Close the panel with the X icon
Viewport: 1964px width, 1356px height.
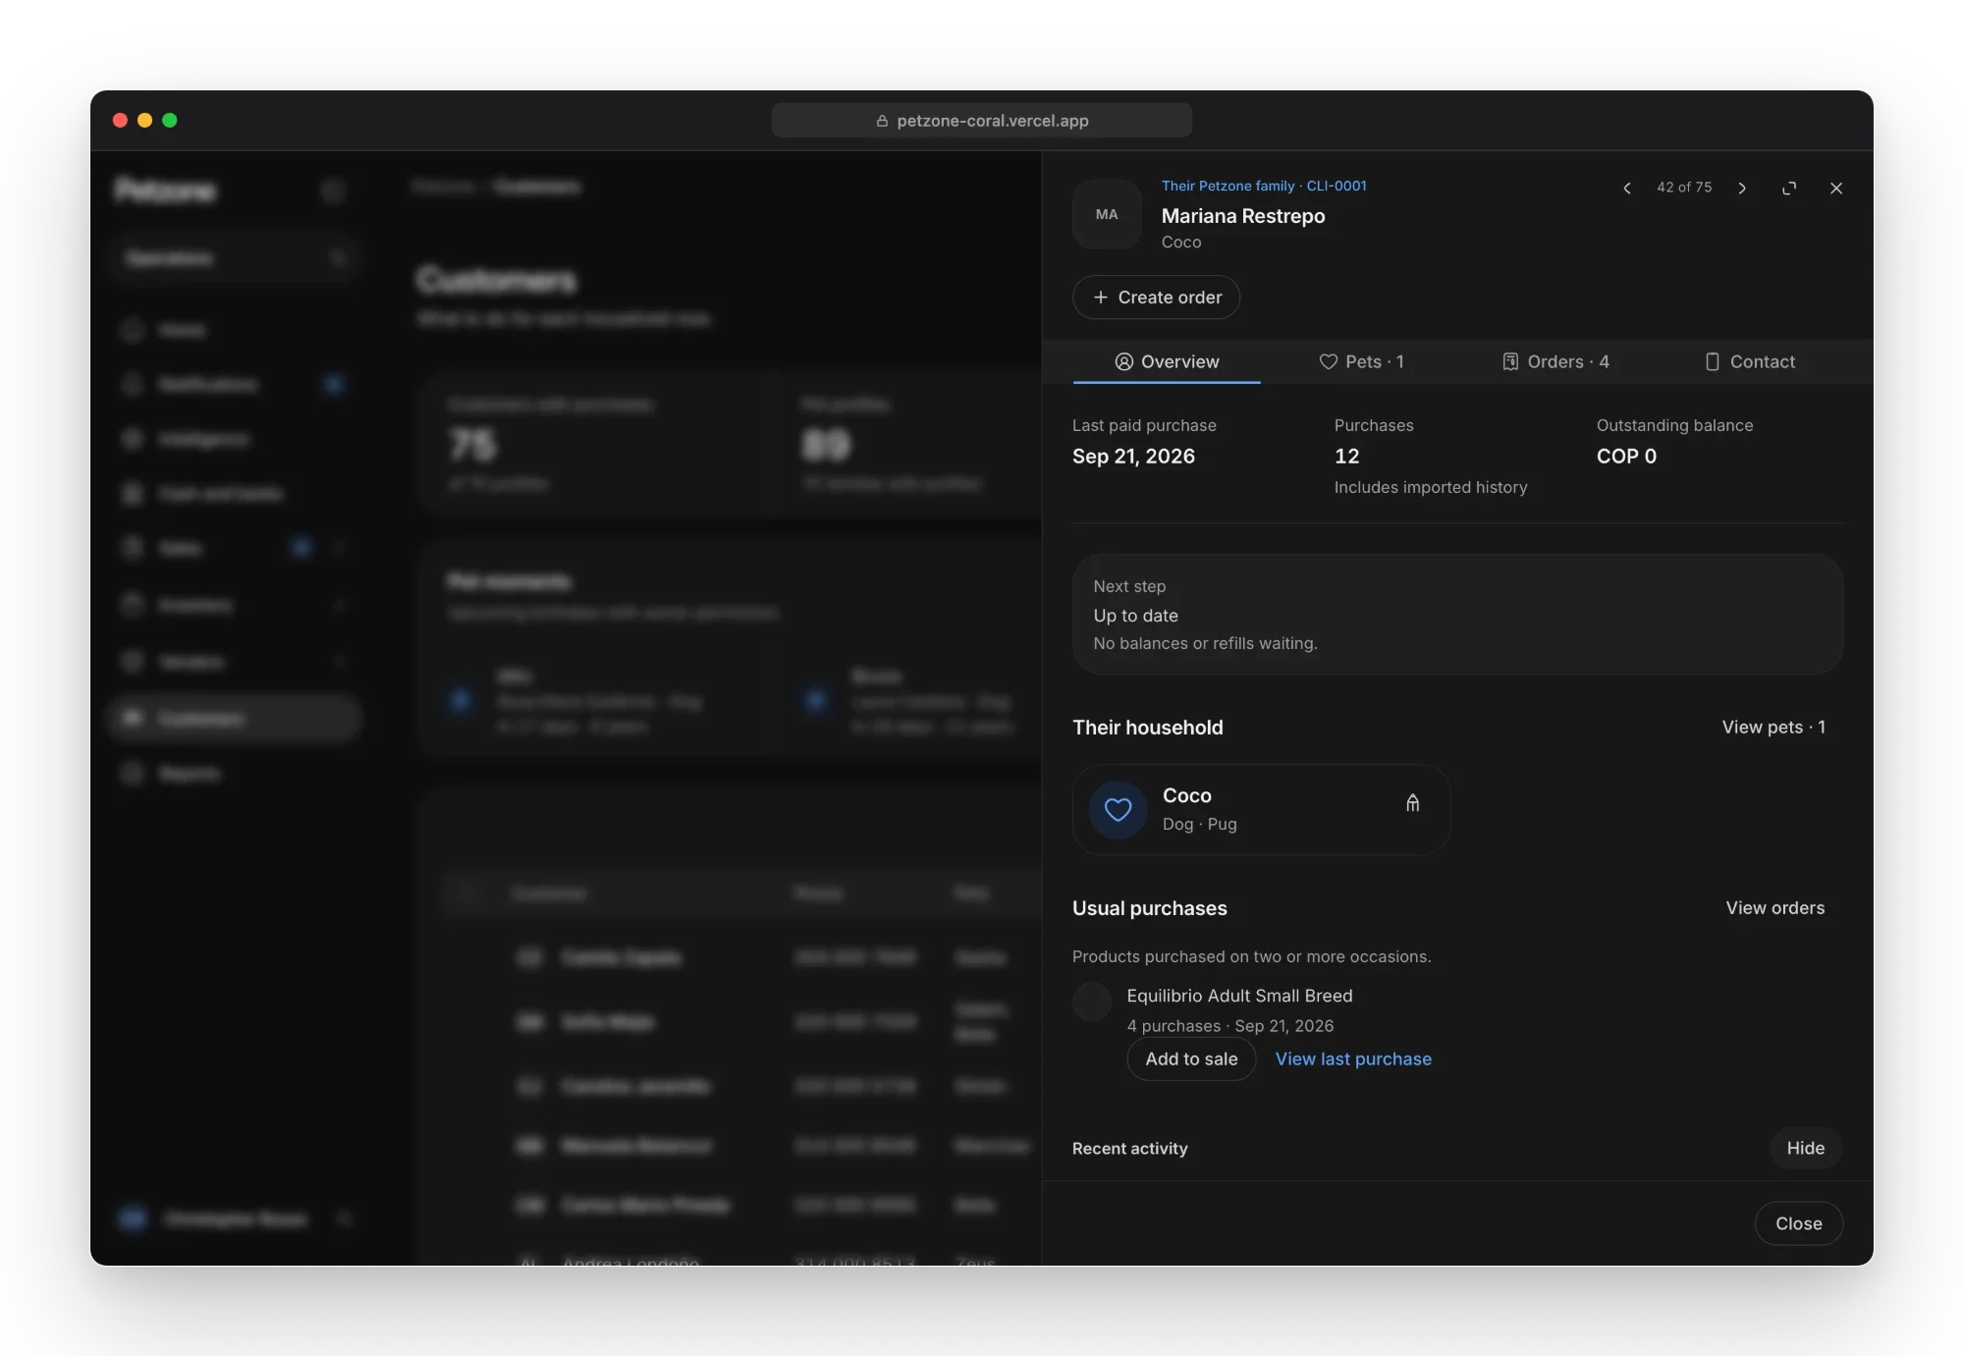coord(1836,188)
